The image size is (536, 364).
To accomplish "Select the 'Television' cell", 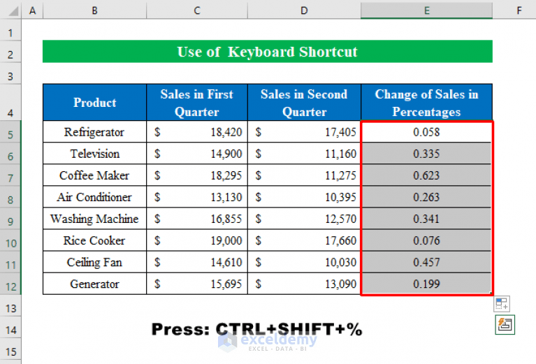I will [x=94, y=154].
